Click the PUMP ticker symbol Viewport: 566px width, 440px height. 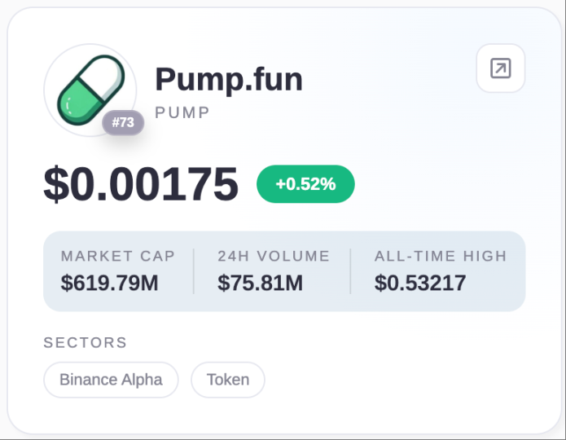(182, 112)
